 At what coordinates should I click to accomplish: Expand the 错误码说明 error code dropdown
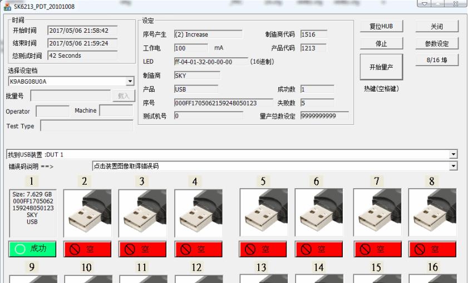click(452, 165)
